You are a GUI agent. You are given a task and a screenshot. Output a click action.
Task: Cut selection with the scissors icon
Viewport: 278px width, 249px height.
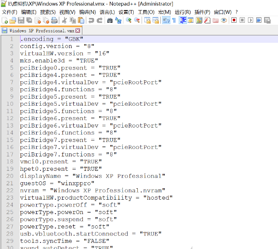click(64, 20)
